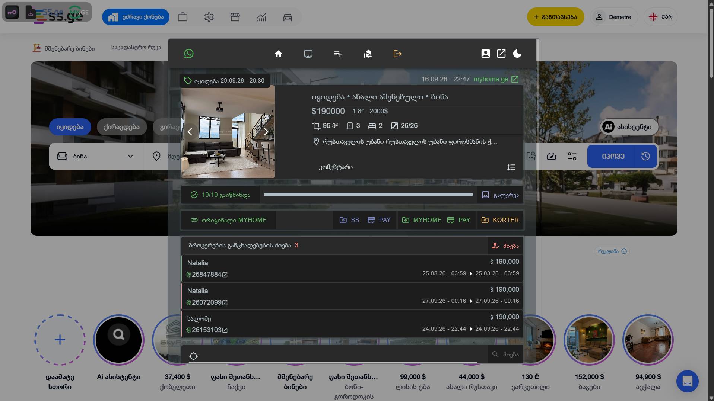Open car vehicles icon in header
Image resolution: width=714 pixels, height=401 pixels.
288,17
